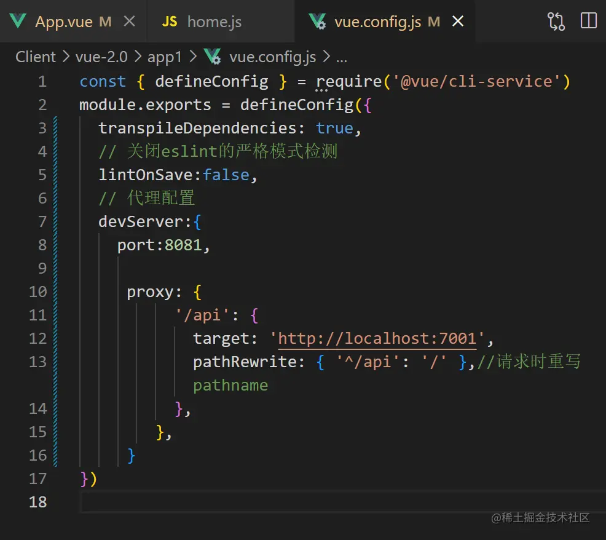Screen dimensions: 606x540
Task: Click port value '8081' on line 8
Action: click(x=184, y=245)
